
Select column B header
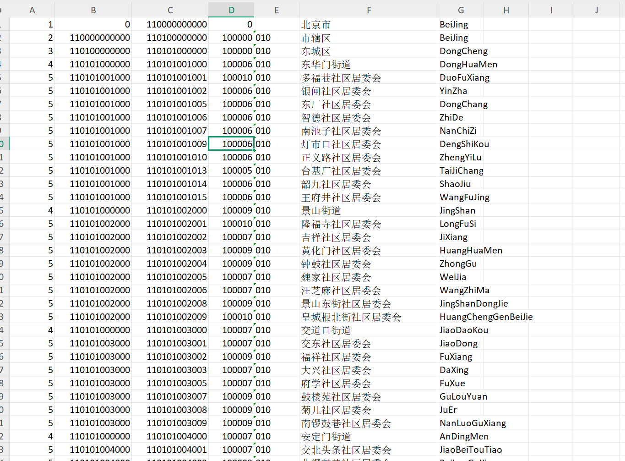pos(93,10)
